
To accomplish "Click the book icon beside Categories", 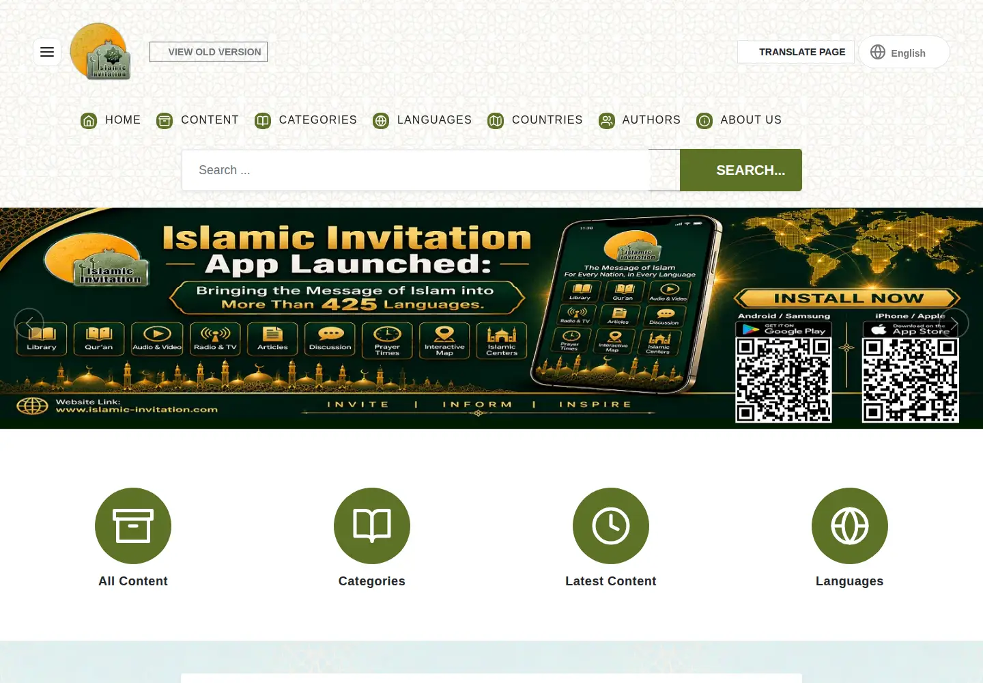I will (x=263, y=121).
